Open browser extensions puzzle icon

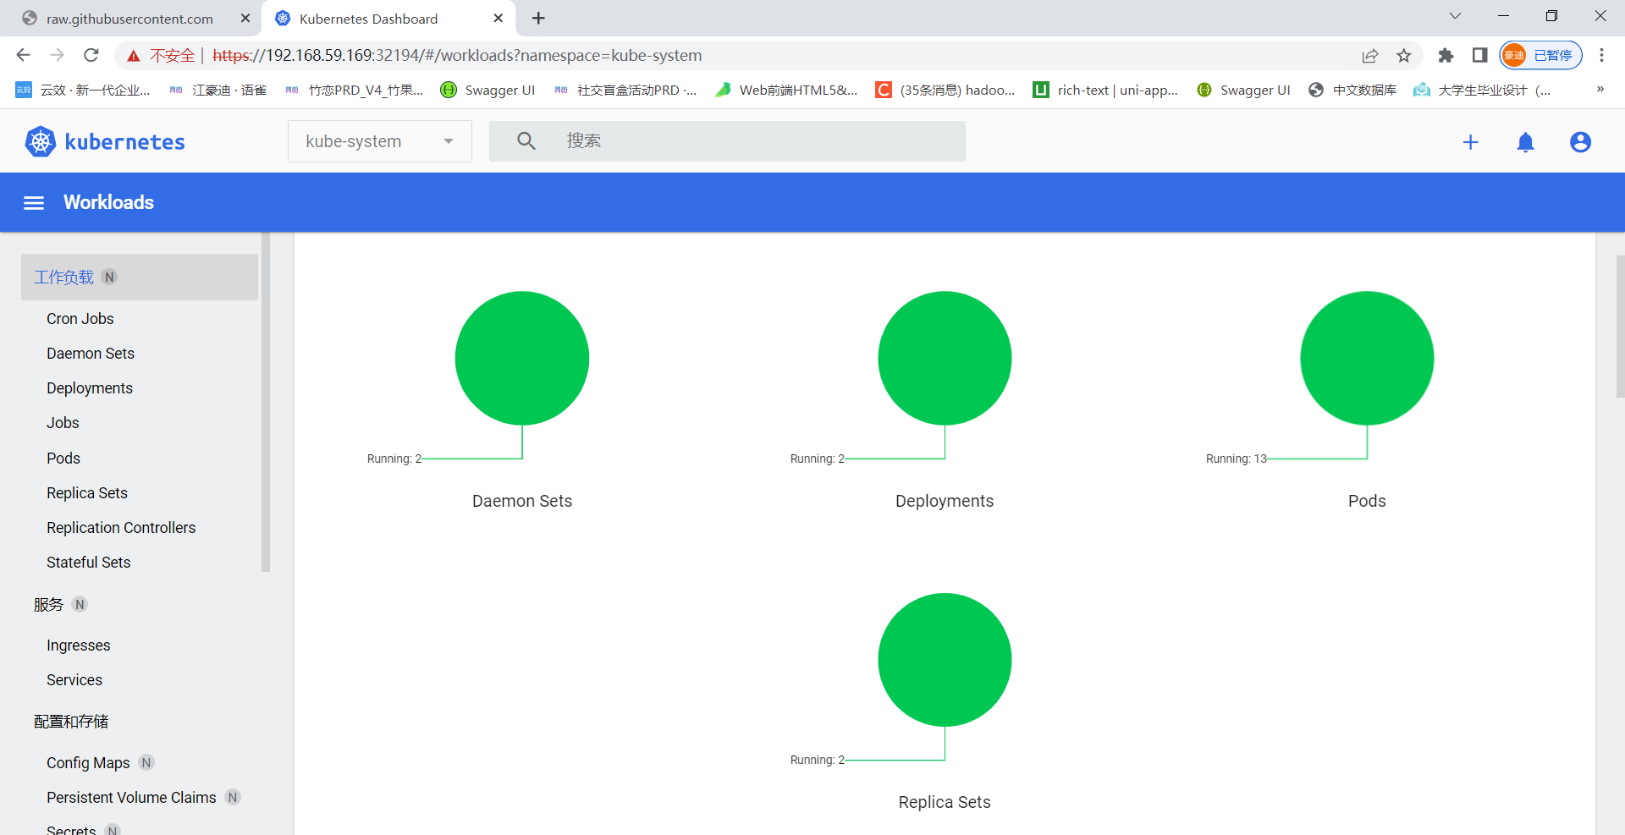[1446, 56]
